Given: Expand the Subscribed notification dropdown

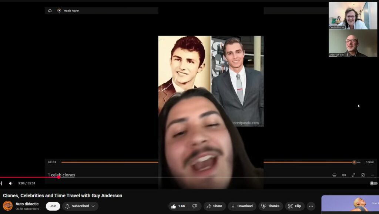Looking at the screenshot, I should 80,206.
